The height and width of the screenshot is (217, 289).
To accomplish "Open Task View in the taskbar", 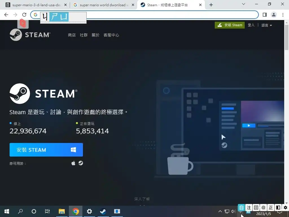I will (47, 211).
